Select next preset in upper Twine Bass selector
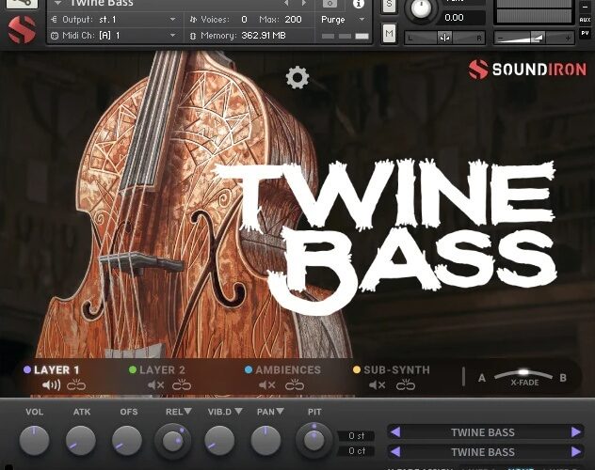This screenshot has height=470, width=595. pos(575,431)
